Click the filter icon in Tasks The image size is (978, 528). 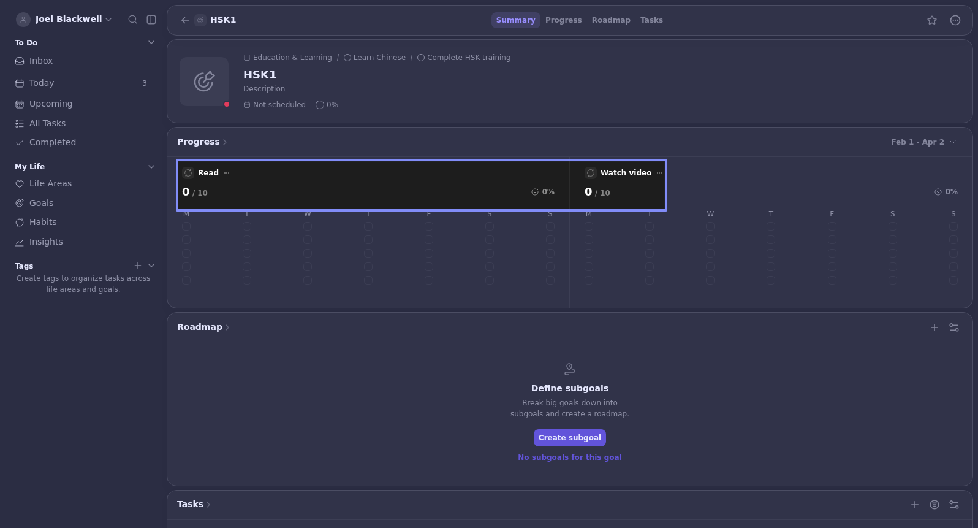(x=934, y=505)
